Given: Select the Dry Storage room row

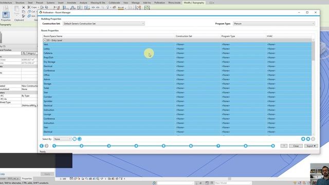Looking at the screenshot, I should 177,62.
